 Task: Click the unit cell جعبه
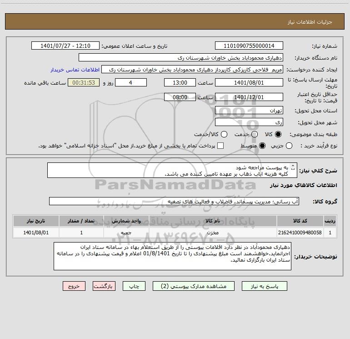click(x=126, y=233)
